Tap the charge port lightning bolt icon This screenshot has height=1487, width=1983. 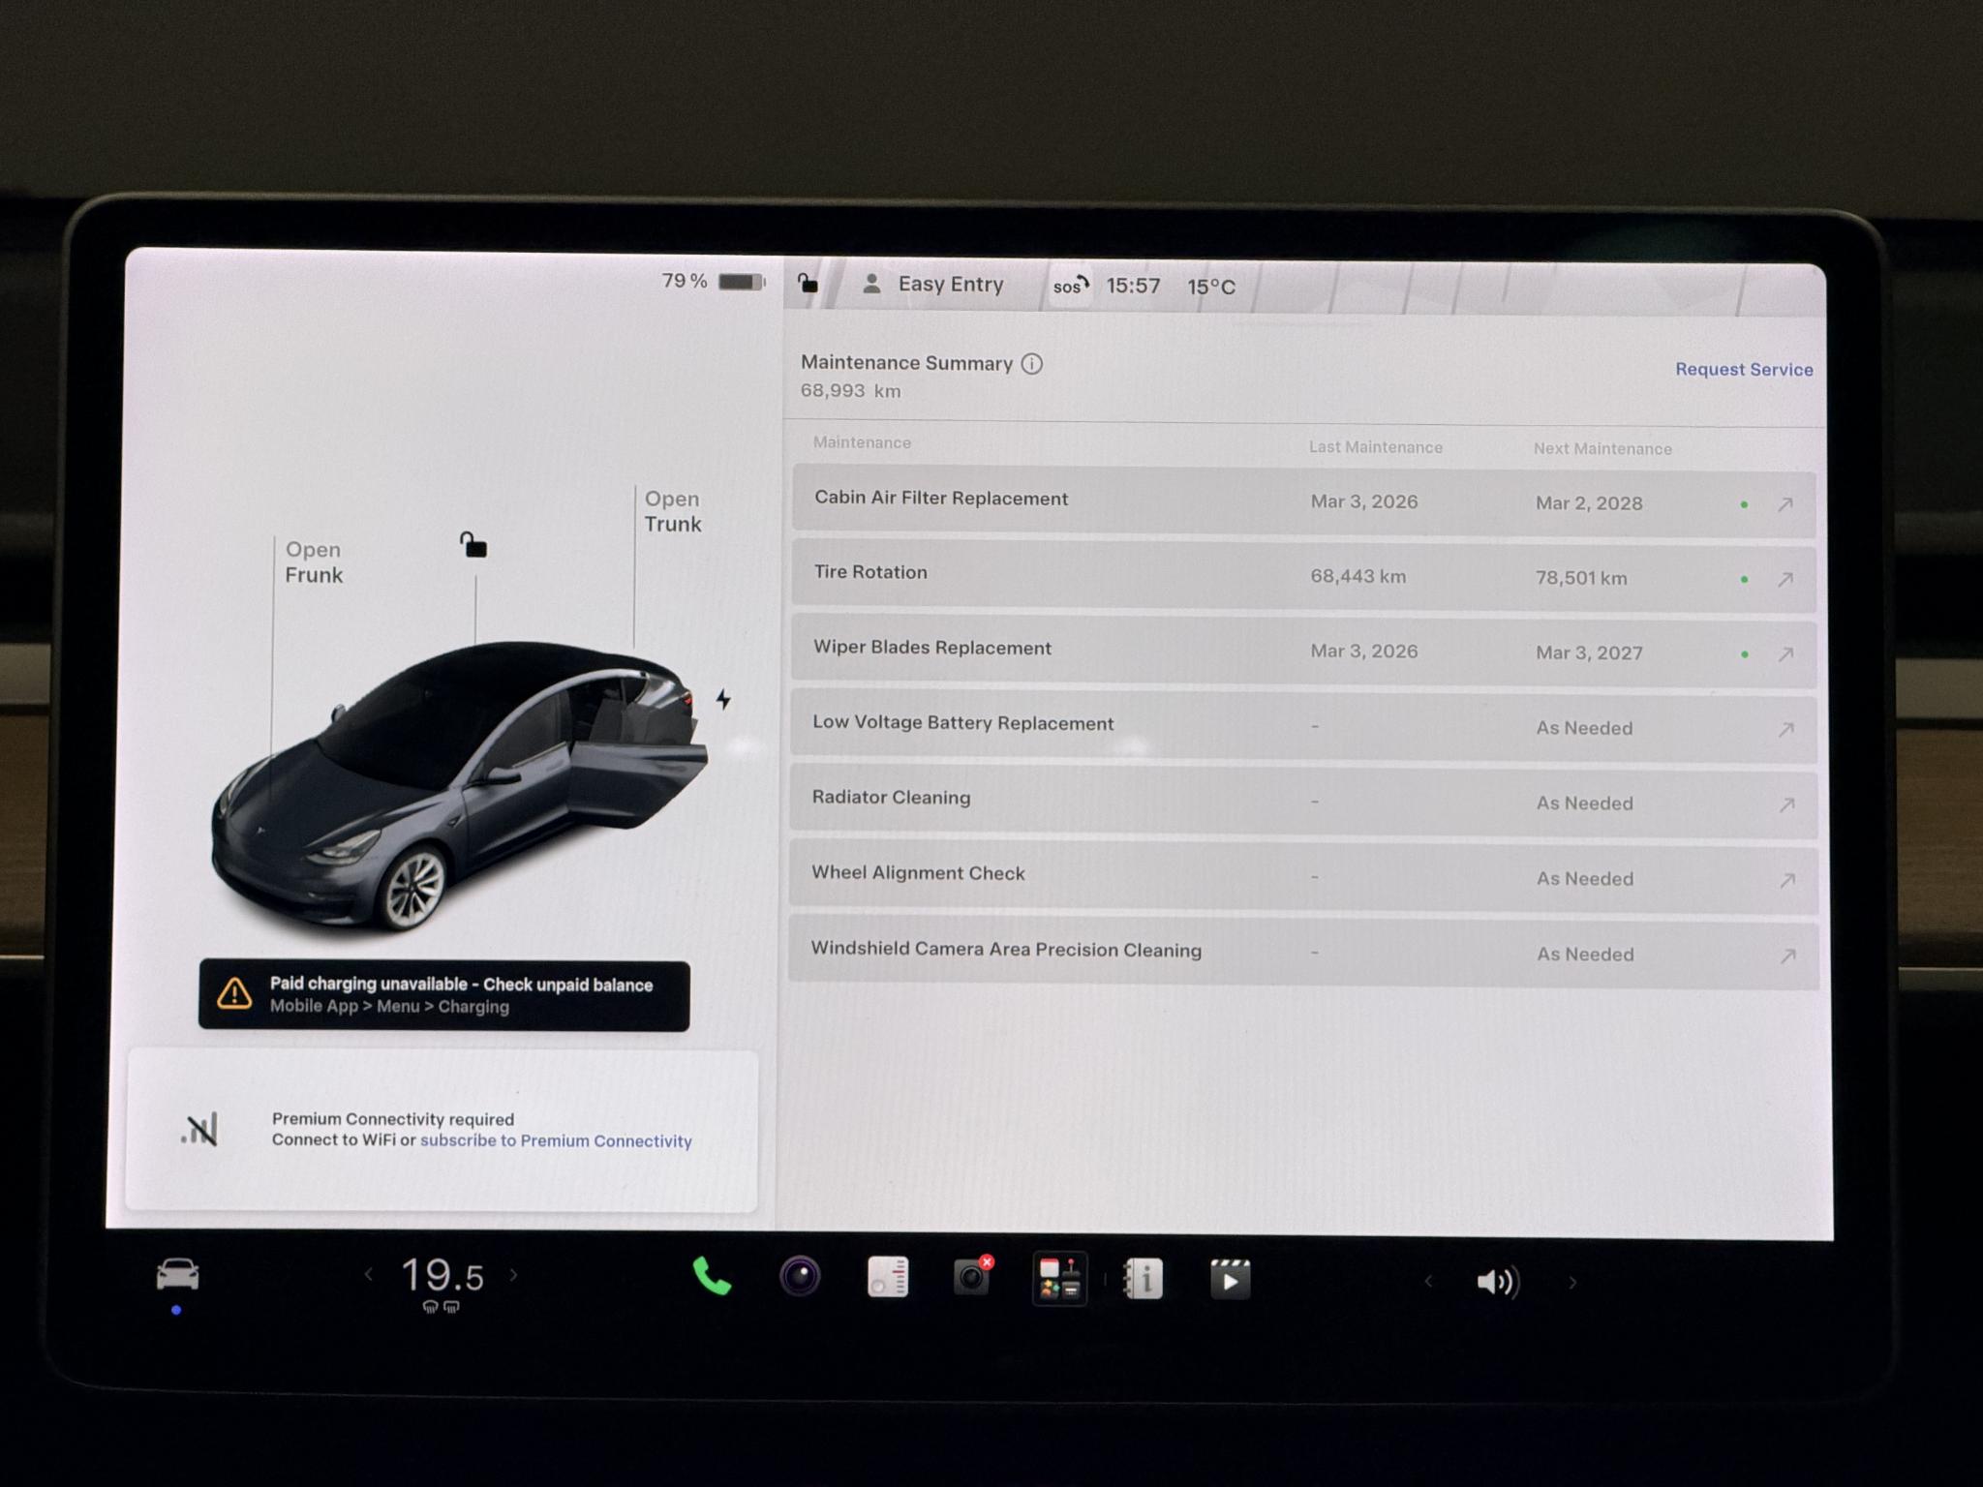(x=723, y=699)
